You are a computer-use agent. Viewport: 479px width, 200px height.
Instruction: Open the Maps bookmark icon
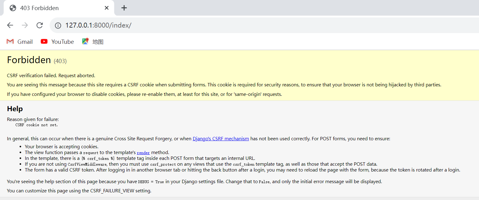[x=86, y=41]
